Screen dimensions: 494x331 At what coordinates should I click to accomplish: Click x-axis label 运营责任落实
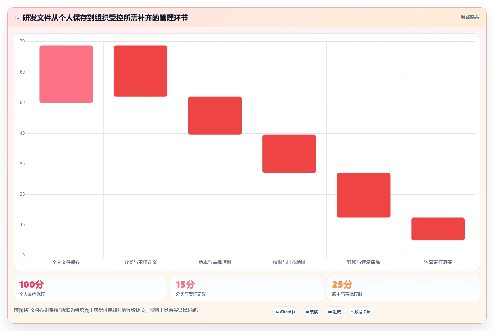438,262
